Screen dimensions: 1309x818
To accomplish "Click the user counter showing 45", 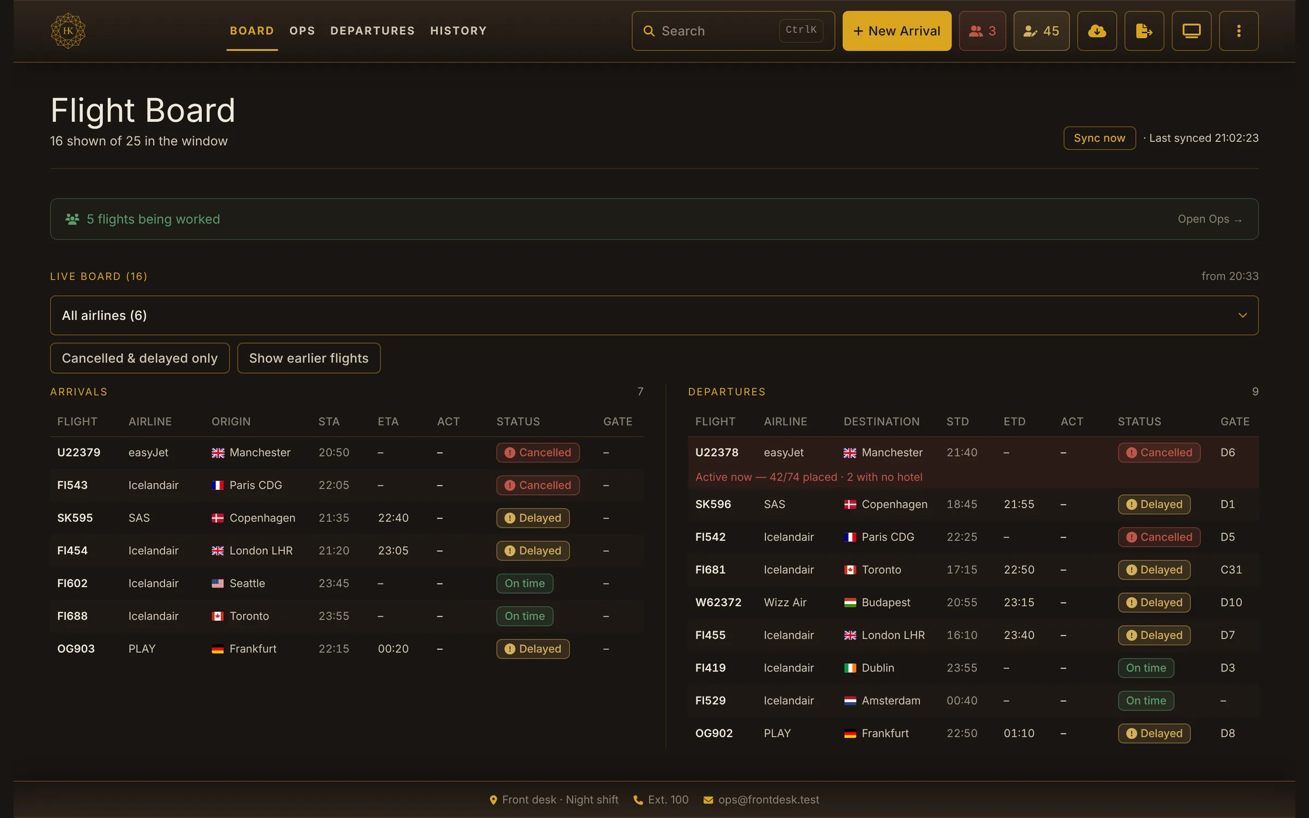I will click(x=1041, y=31).
